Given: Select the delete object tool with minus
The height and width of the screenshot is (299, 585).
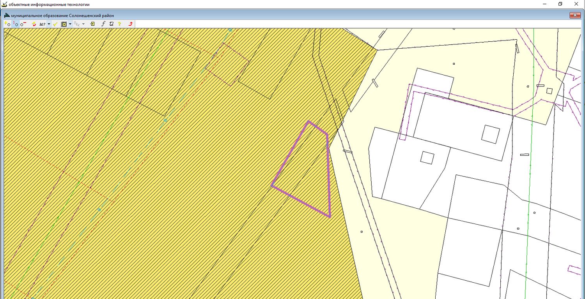Looking at the screenshot, I should tap(23, 24).
